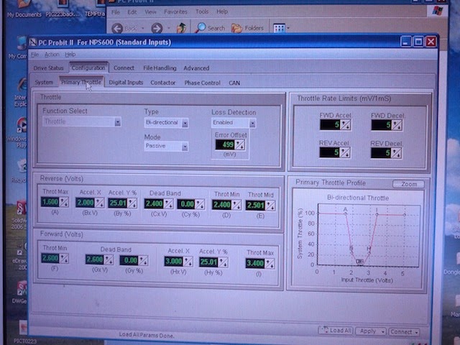Adjust the FWD Decel stepper arrows

[x=397, y=126]
